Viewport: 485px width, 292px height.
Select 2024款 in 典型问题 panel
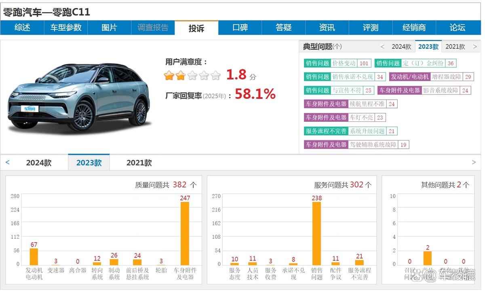(x=401, y=47)
